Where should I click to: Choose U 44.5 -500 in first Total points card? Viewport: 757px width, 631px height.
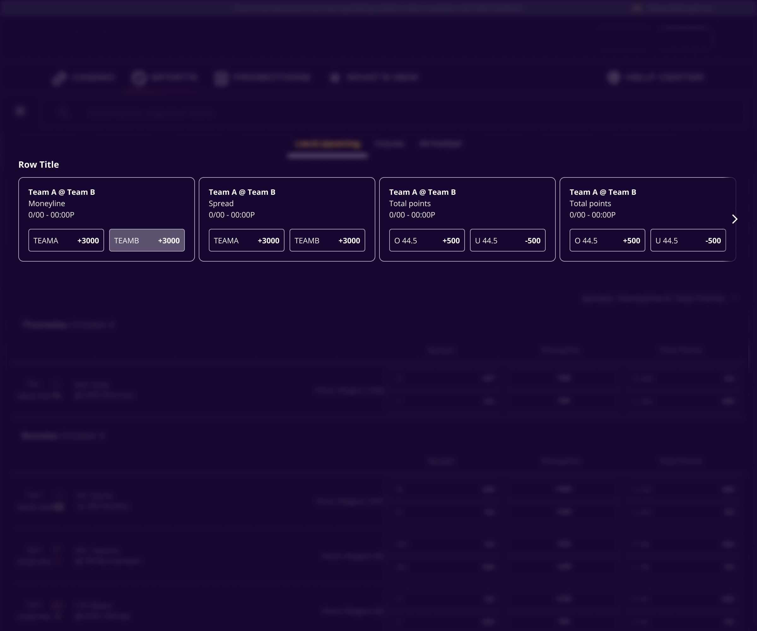[508, 240]
